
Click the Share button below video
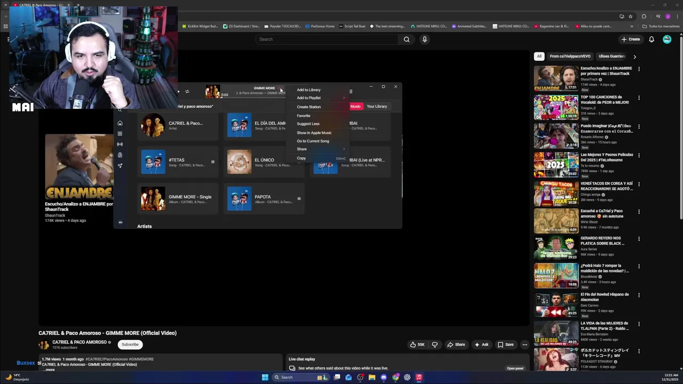click(x=456, y=345)
